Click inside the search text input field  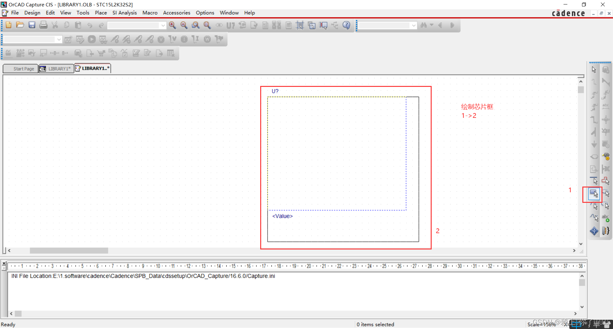(384, 25)
